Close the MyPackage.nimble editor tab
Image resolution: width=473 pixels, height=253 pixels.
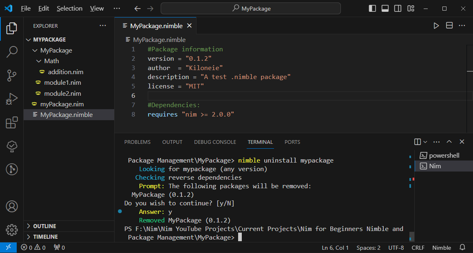tap(190, 26)
